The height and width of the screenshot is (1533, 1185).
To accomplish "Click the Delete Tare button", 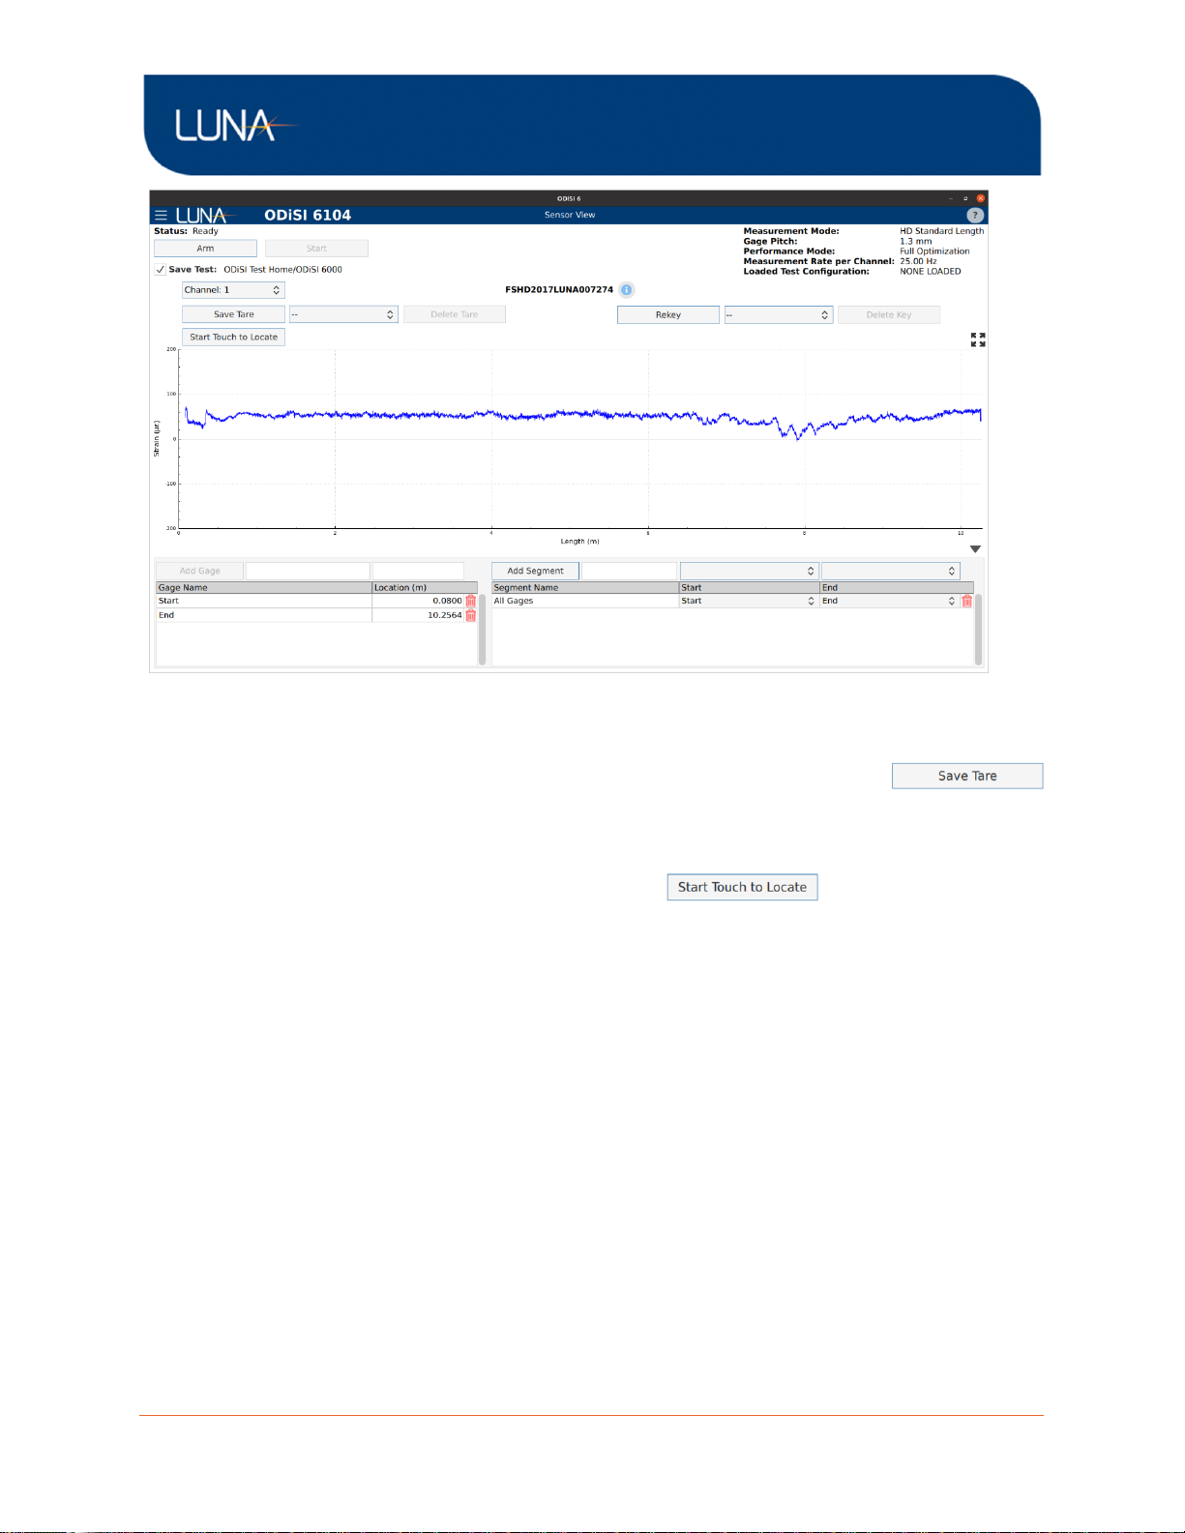I will (454, 314).
